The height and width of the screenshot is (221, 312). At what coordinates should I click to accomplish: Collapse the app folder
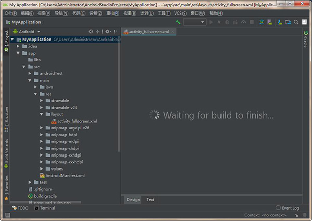(x=18, y=53)
